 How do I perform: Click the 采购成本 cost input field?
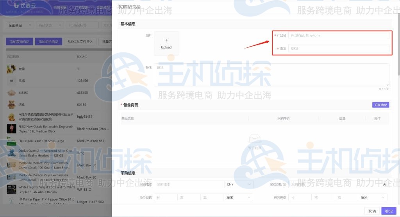pyautogui.click(x=189, y=185)
